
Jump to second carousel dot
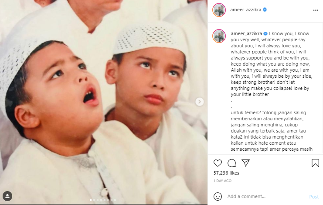[x=94, y=200]
